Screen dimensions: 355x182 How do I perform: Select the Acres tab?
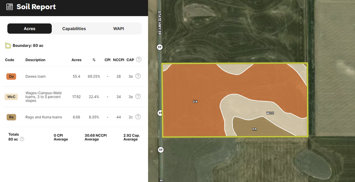(x=29, y=29)
